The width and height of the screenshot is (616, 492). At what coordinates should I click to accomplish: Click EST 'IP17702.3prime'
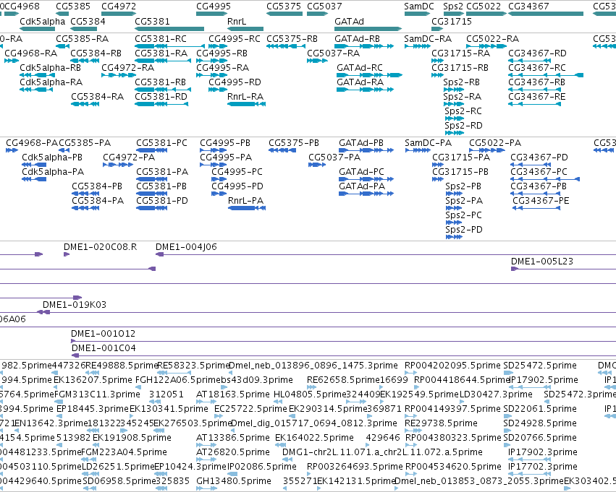click(x=543, y=467)
